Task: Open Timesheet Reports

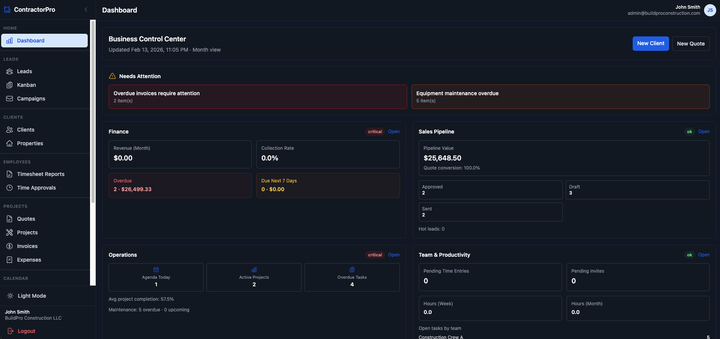Action: tap(44, 174)
